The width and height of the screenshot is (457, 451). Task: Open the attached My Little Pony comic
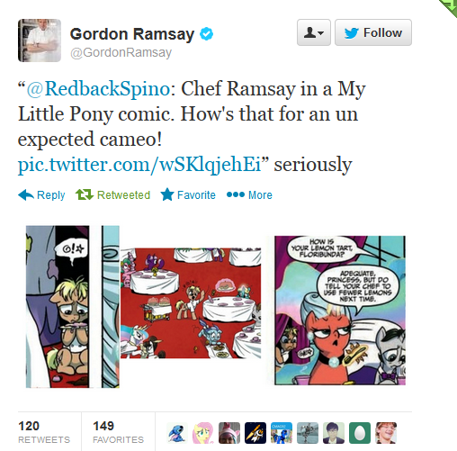[x=216, y=307]
